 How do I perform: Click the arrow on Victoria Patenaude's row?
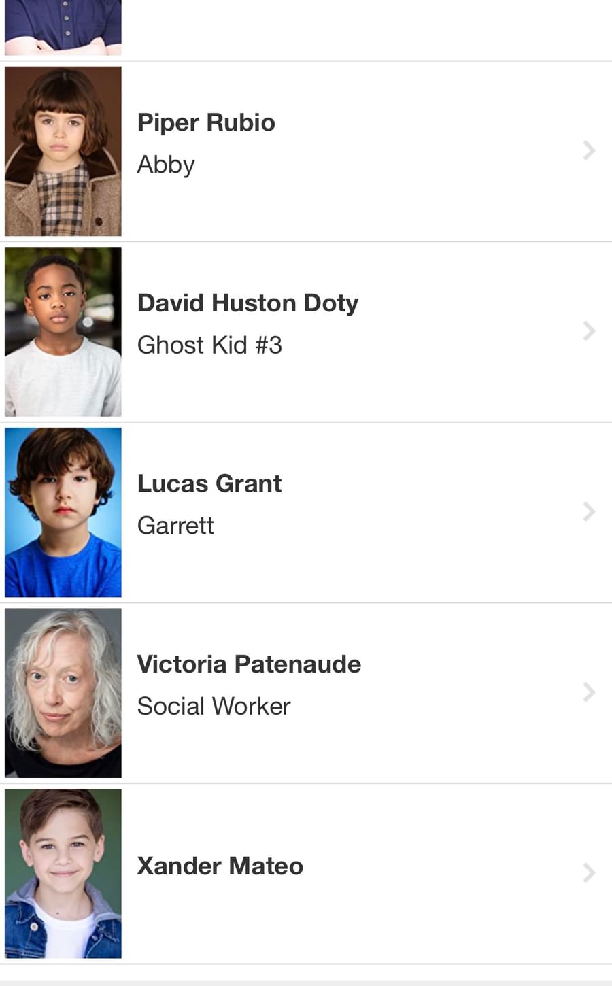pos(589,692)
